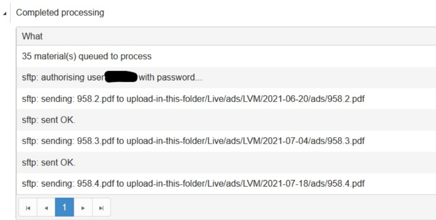The image size is (436, 220).
Task: Collapse the Completed processing section
Action: (5, 14)
